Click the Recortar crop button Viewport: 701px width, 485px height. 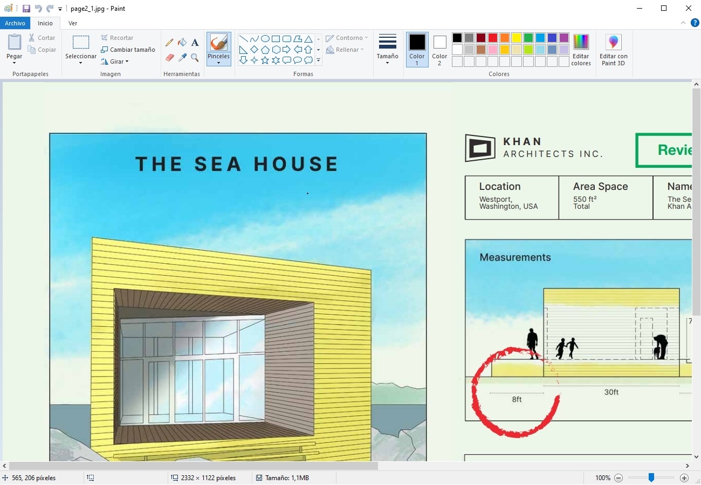coord(117,38)
